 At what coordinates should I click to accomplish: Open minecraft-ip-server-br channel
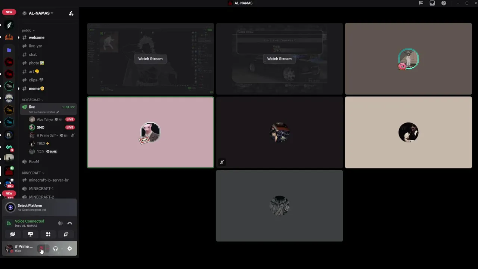tap(49, 180)
